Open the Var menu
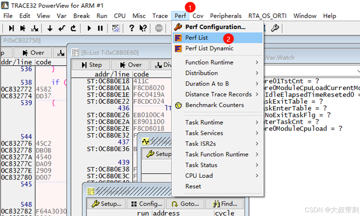The image size is (360, 216). tap(62, 16)
